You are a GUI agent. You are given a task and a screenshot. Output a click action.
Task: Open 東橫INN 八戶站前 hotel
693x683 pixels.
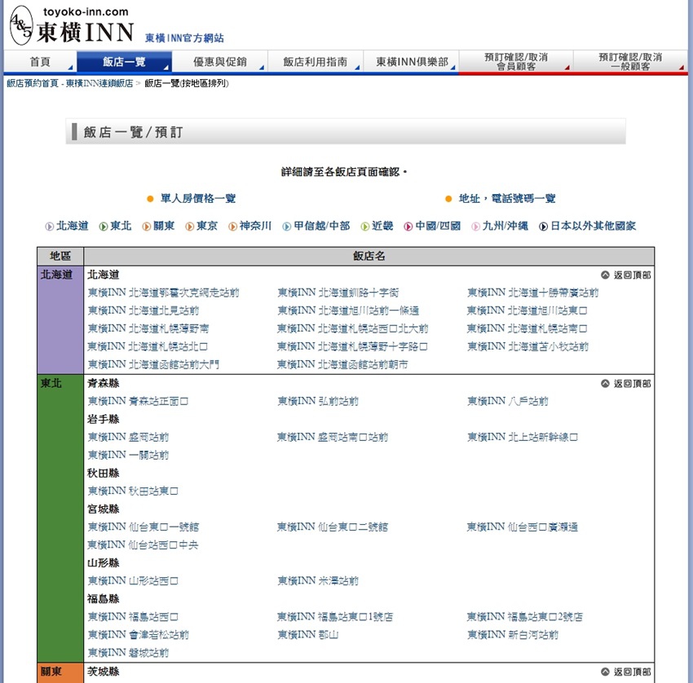tap(507, 401)
